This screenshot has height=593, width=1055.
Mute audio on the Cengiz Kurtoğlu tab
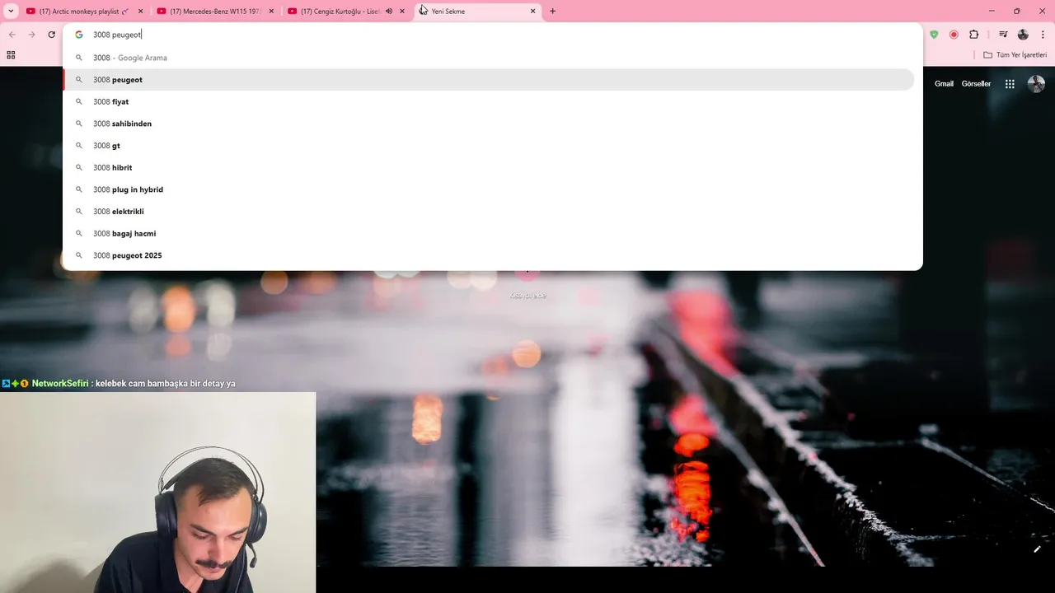click(389, 12)
